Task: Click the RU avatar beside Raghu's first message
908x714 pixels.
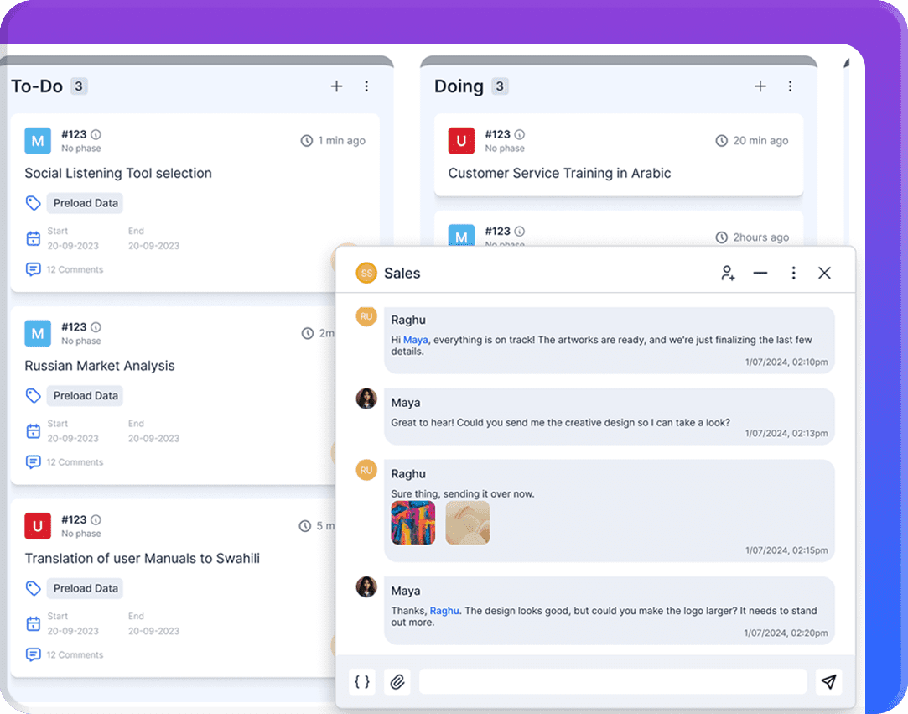Action: click(x=366, y=316)
